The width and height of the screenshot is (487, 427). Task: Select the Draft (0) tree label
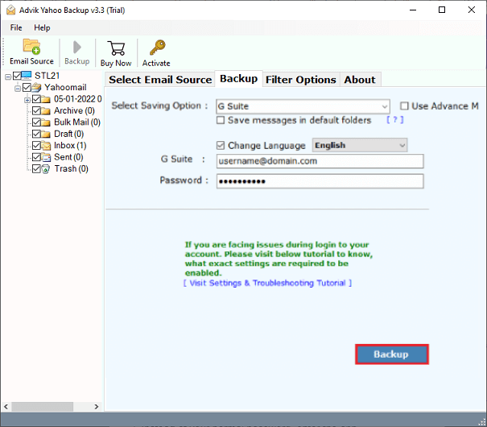pyautogui.click(x=68, y=134)
